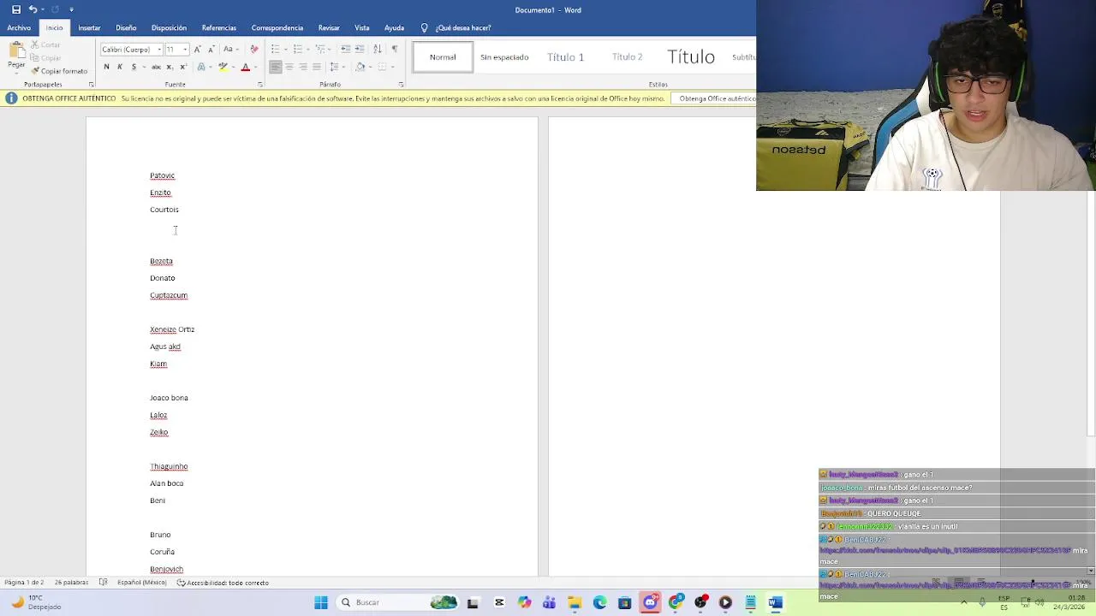Switch to the Referencias tab

[219, 28]
